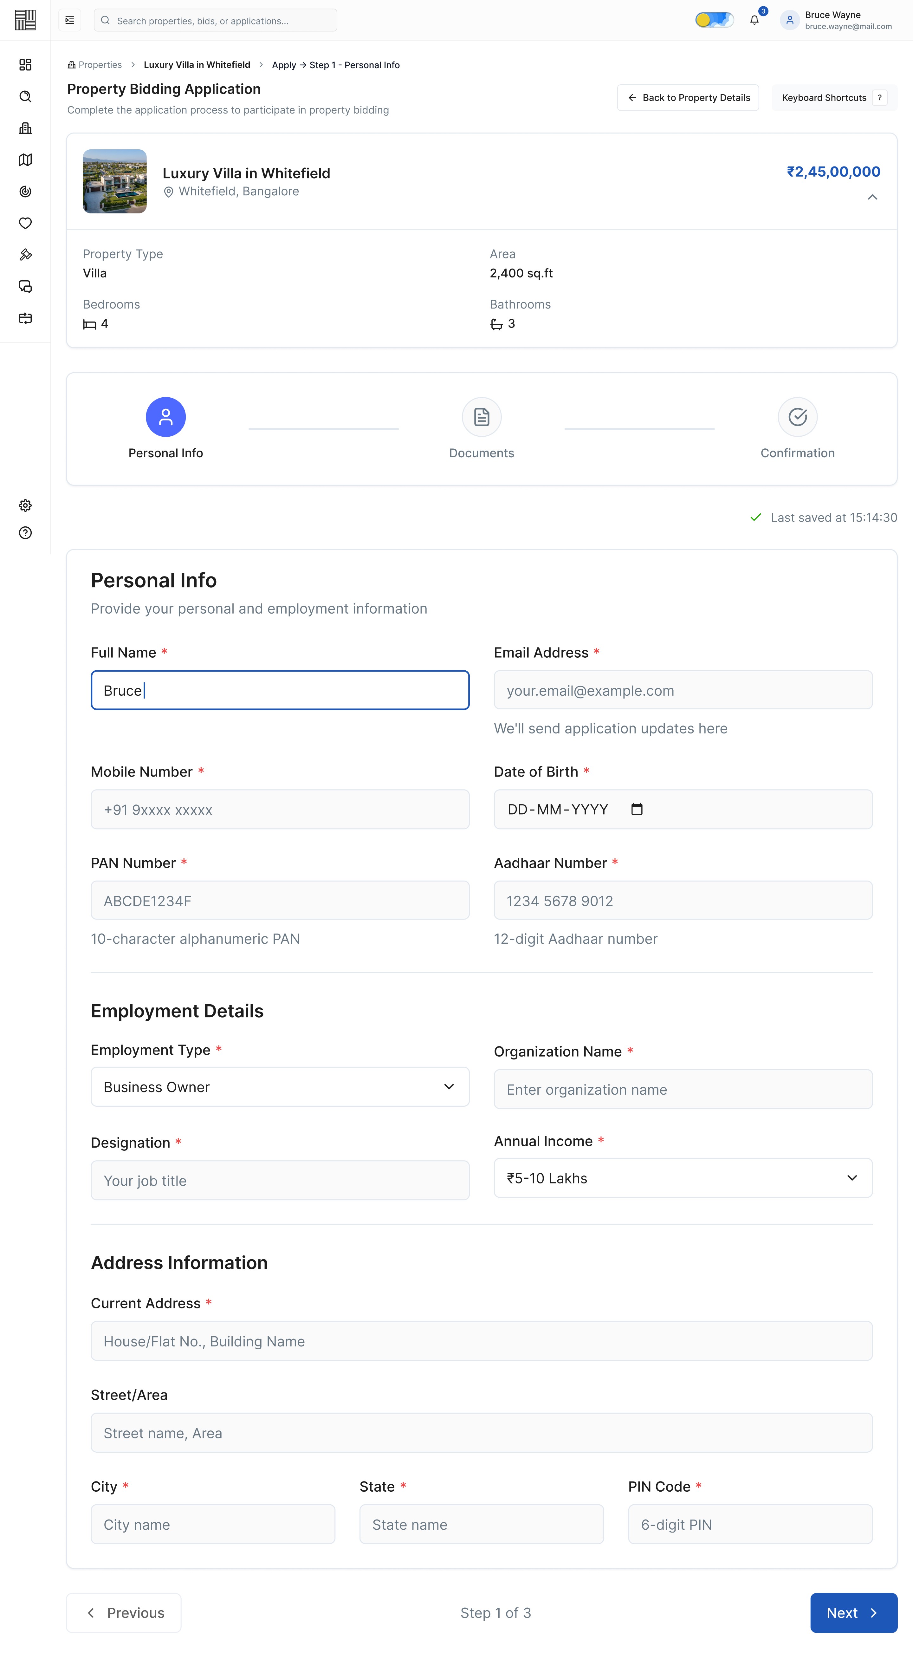
Task: Click the magnifier search icon in sidebar
Action: coord(25,96)
